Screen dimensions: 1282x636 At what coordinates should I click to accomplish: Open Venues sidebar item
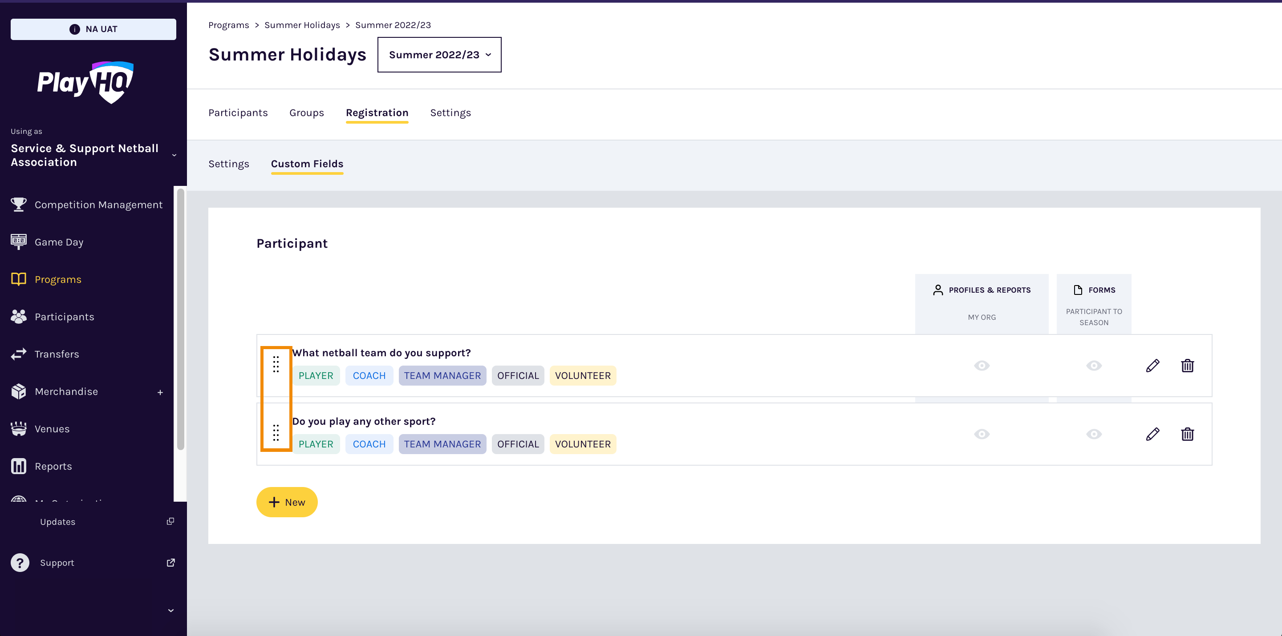(x=52, y=429)
